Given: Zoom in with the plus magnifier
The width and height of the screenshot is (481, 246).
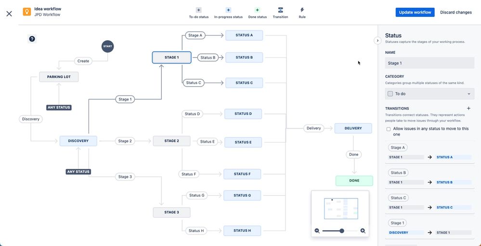Looking at the screenshot, I should point(363,231).
